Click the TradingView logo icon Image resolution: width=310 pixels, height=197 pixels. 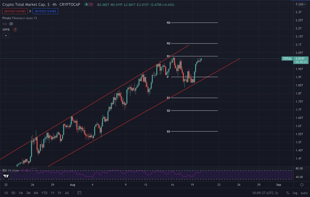click(6, 176)
